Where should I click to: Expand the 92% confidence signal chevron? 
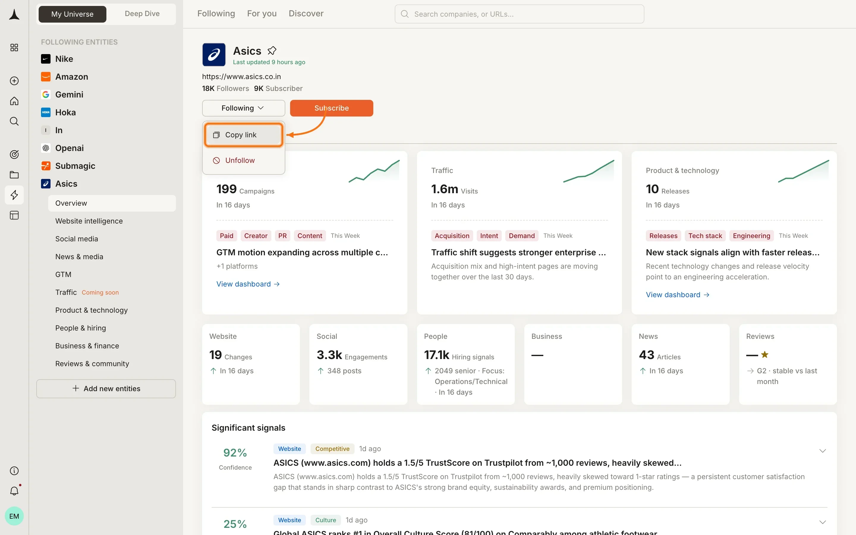(x=822, y=451)
